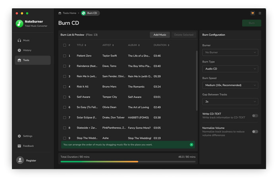Select the Tools toolbox icon
Viewport: 278px width, 181px height.
[x=19, y=60]
